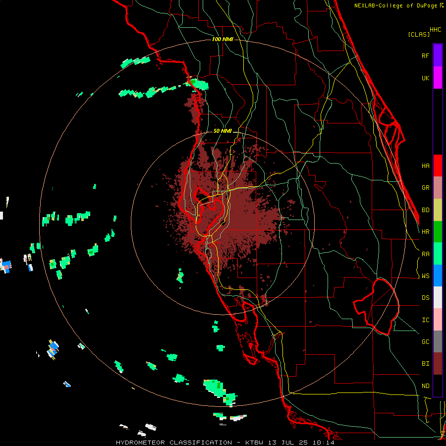The width and height of the screenshot is (446, 446).
Task: Click the 'RA' legend label
Action: pos(425,254)
